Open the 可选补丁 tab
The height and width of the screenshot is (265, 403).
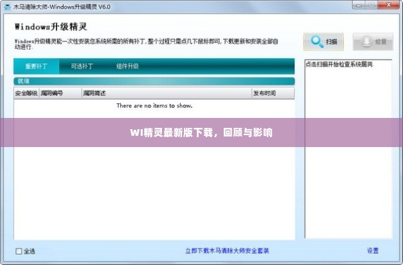coord(82,66)
